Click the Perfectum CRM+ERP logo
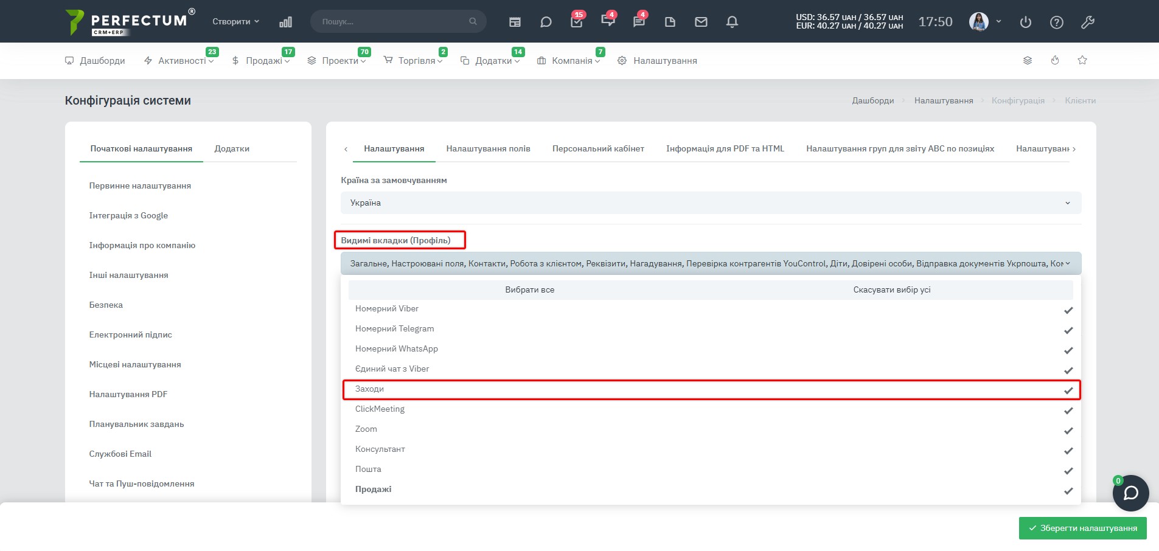This screenshot has height=551, width=1159. point(130,22)
